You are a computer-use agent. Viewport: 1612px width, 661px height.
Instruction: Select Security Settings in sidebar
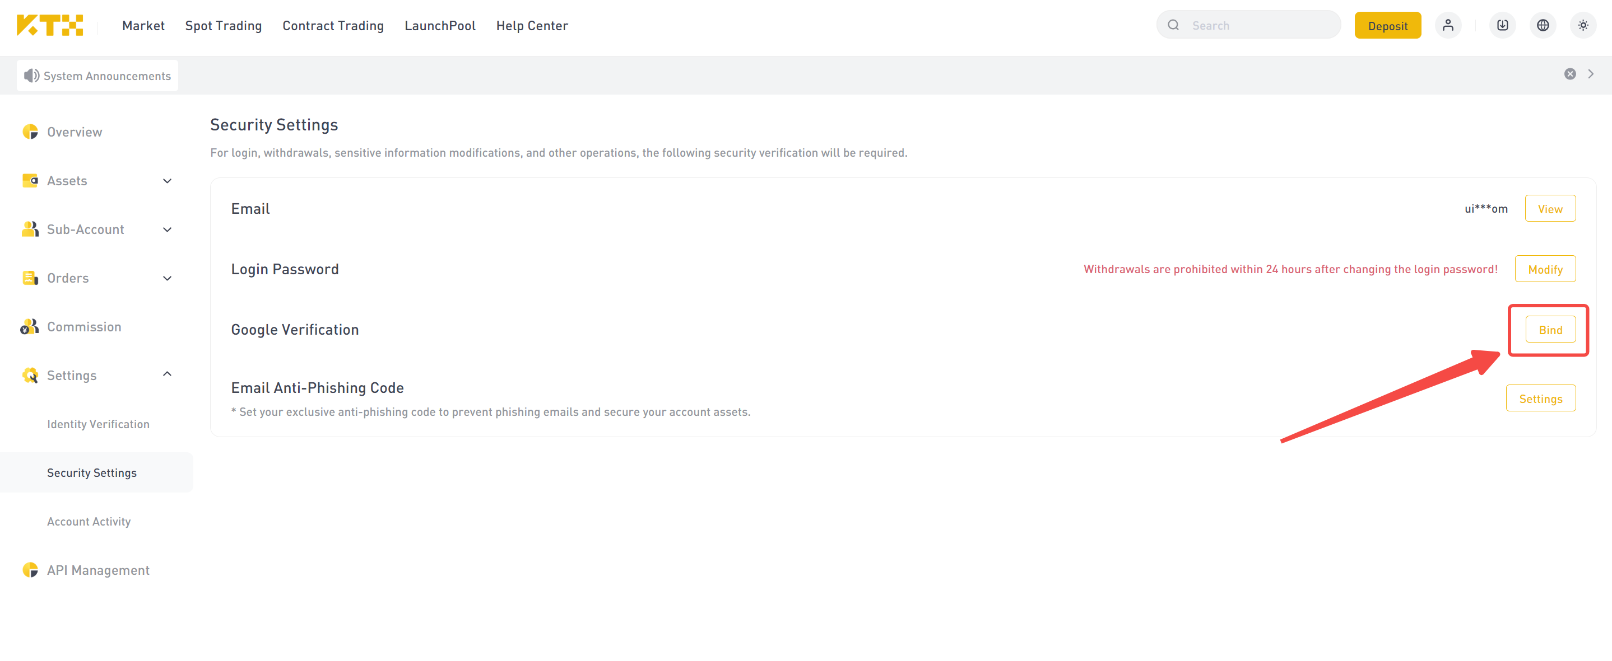pos(92,473)
